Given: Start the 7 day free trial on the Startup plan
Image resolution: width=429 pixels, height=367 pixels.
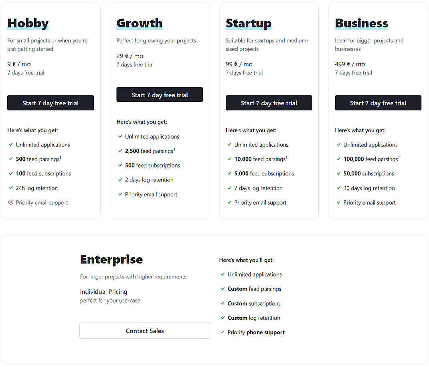Looking at the screenshot, I should [269, 103].
